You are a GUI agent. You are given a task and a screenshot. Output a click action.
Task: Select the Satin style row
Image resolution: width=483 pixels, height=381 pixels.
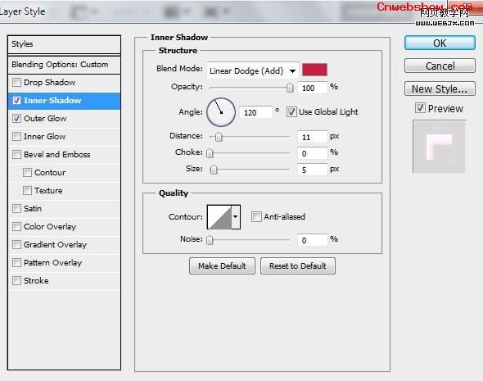coord(64,208)
